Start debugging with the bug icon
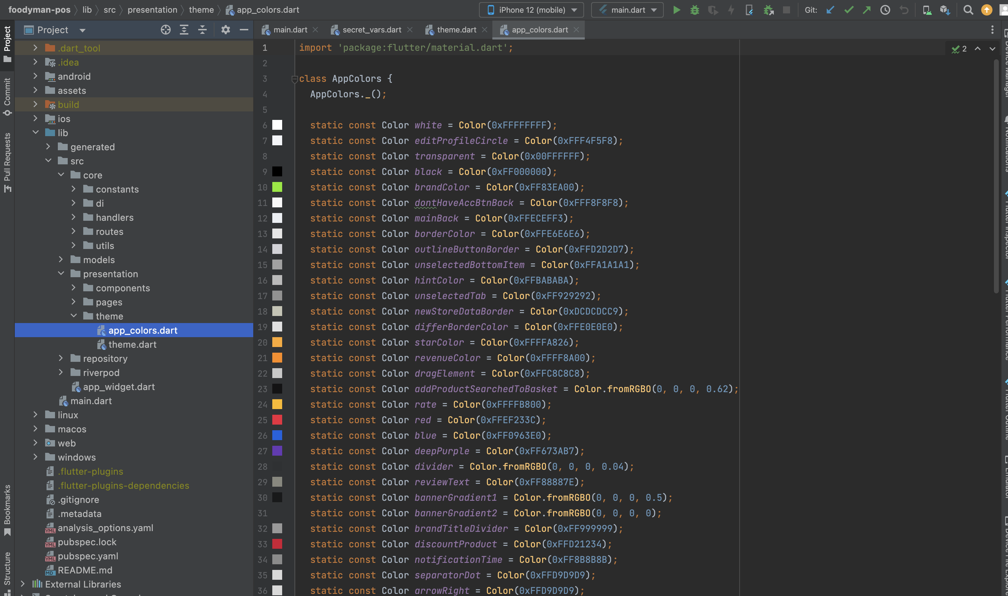The image size is (1008, 596). point(695,10)
